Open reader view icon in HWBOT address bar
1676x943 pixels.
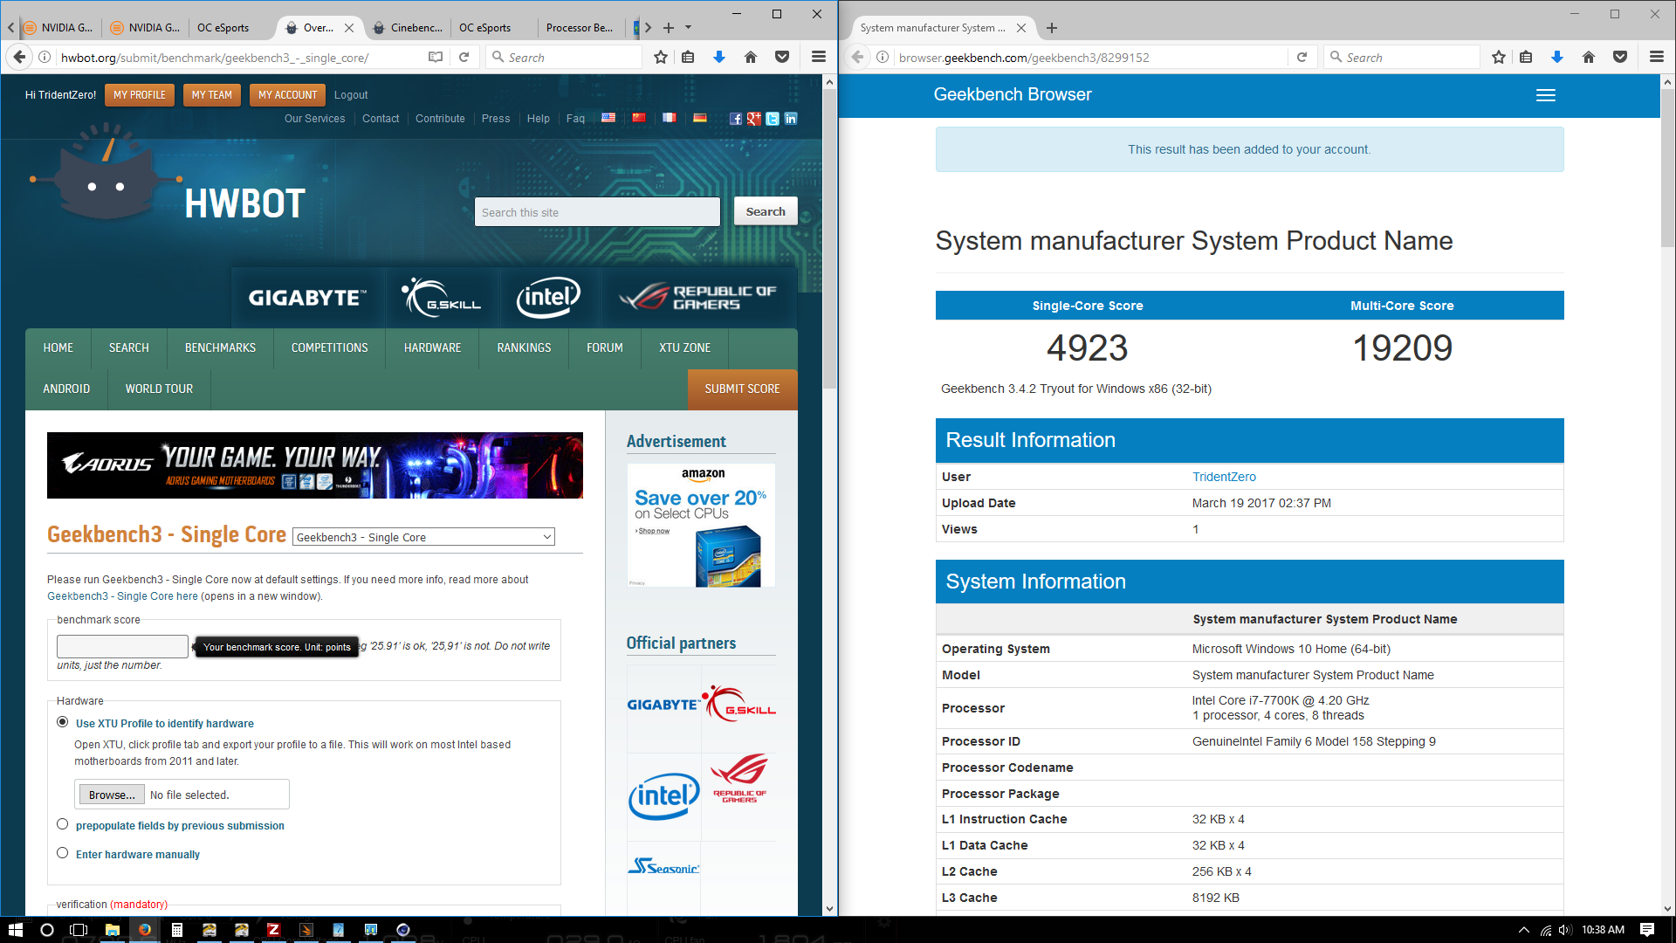(x=436, y=57)
